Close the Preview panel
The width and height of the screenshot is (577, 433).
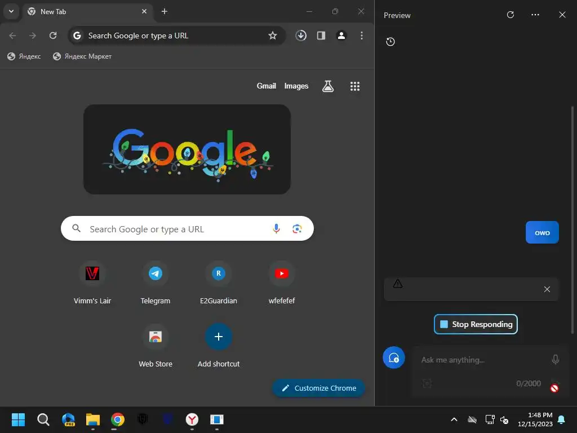[x=562, y=15]
